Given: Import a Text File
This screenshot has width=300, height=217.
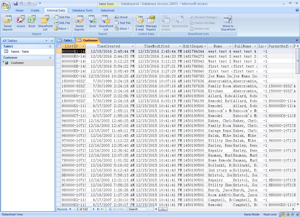Looking at the screenshot, I should coord(62,17).
